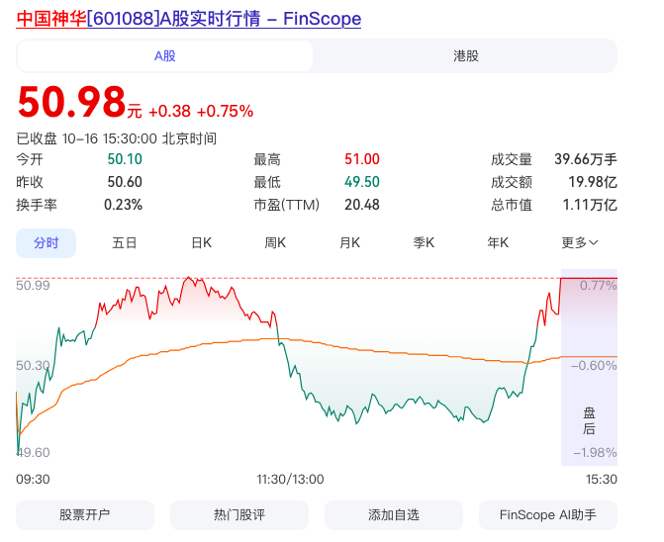Click the 11:30/13:00 time axis label

(290, 480)
